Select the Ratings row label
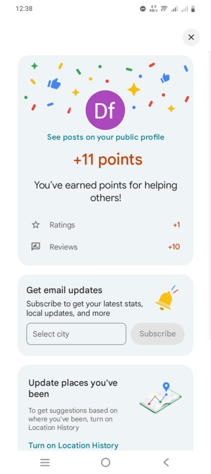Screen dimensions: 211x474 [62, 225]
